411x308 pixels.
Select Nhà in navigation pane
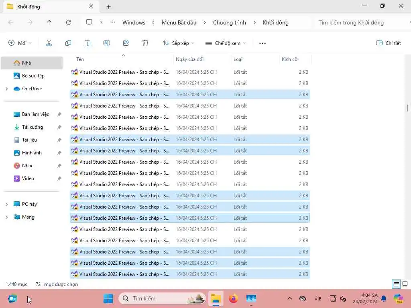pos(32,63)
